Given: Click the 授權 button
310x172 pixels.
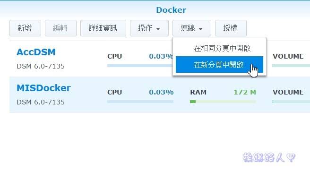Looking at the screenshot, I should point(231,28).
